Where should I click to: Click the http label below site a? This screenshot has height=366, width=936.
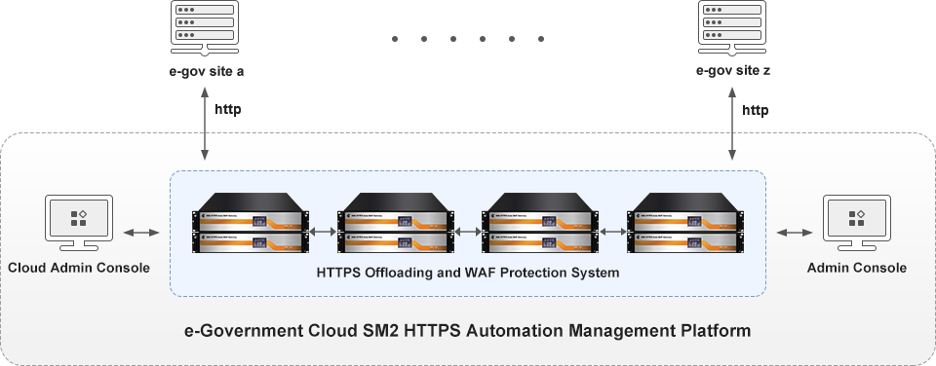click(227, 110)
